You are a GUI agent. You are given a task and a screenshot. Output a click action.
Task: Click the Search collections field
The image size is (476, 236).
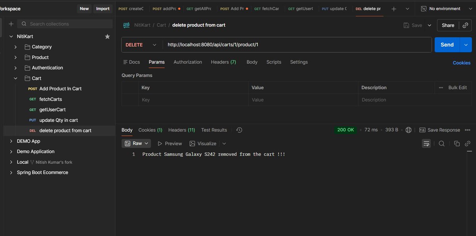[65, 24]
